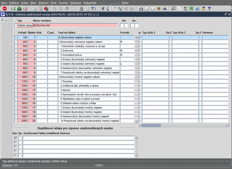Expand the plus button on Software row
The width and height of the screenshot is (232, 169).
point(140,51)
